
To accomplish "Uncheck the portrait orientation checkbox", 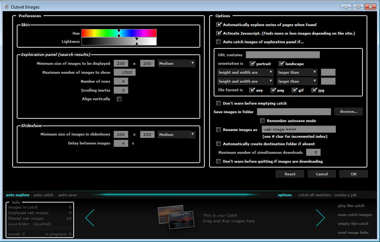I will [252, 64].
